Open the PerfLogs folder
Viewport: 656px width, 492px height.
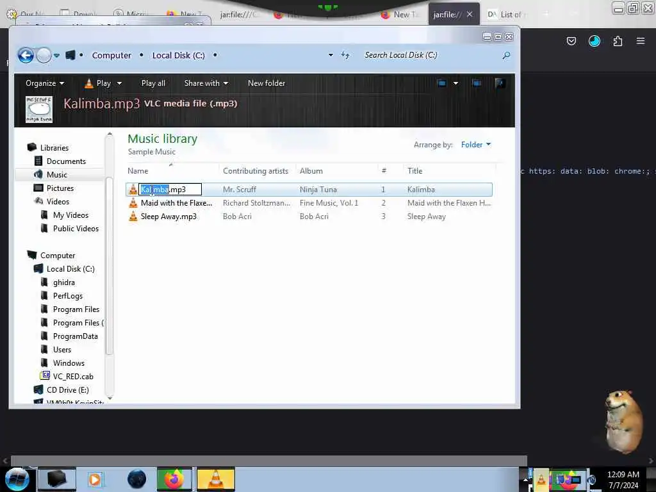pos(67,296)
